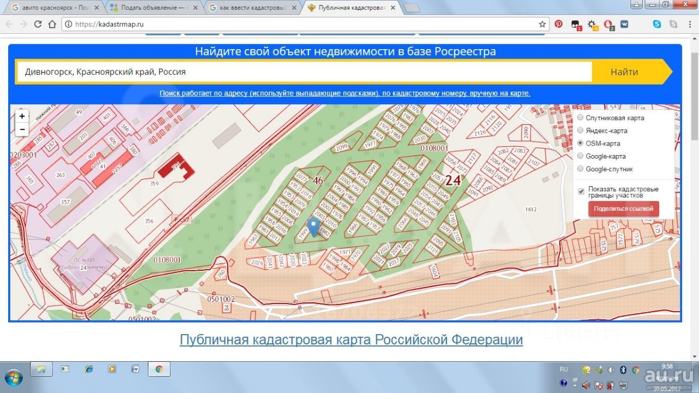Image resolution: width=699 pixels, height=393 pixels.
Task: Go back to previous page
Action: 9,24
